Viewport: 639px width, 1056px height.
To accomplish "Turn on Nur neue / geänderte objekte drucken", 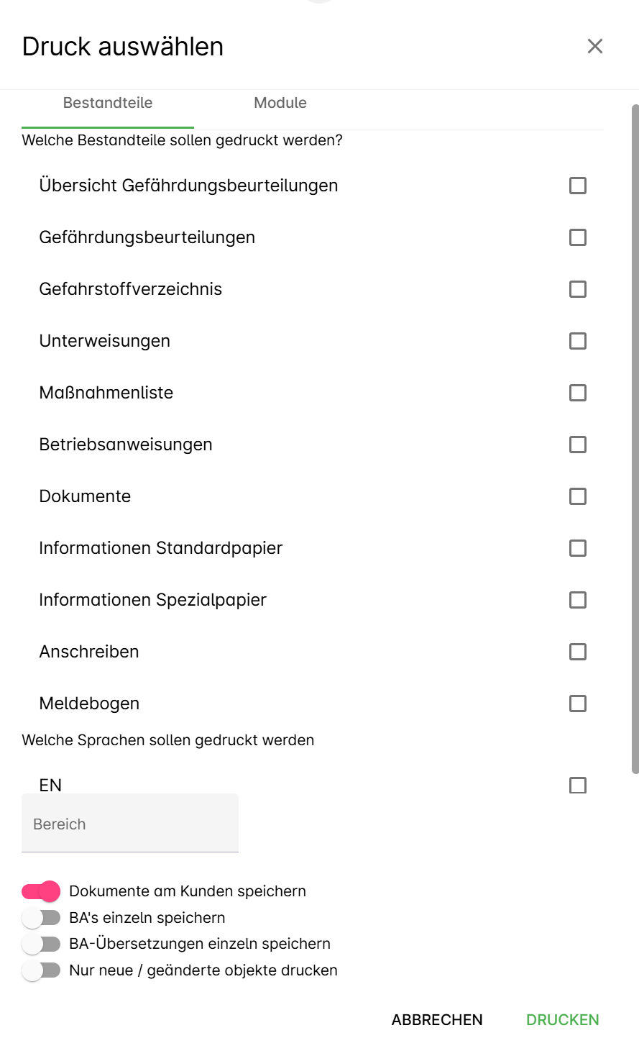I will coord(41,970).
